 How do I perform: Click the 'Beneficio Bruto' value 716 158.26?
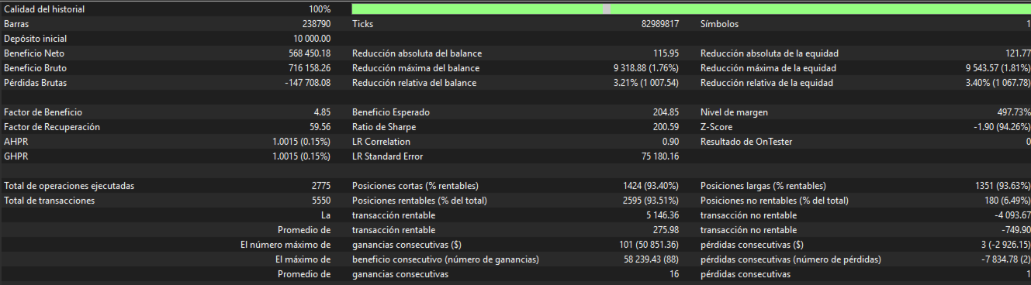[x=310, y=68]
